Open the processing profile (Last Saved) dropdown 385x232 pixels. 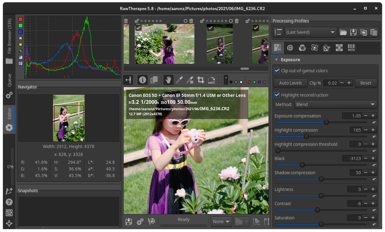coord(311,32)
